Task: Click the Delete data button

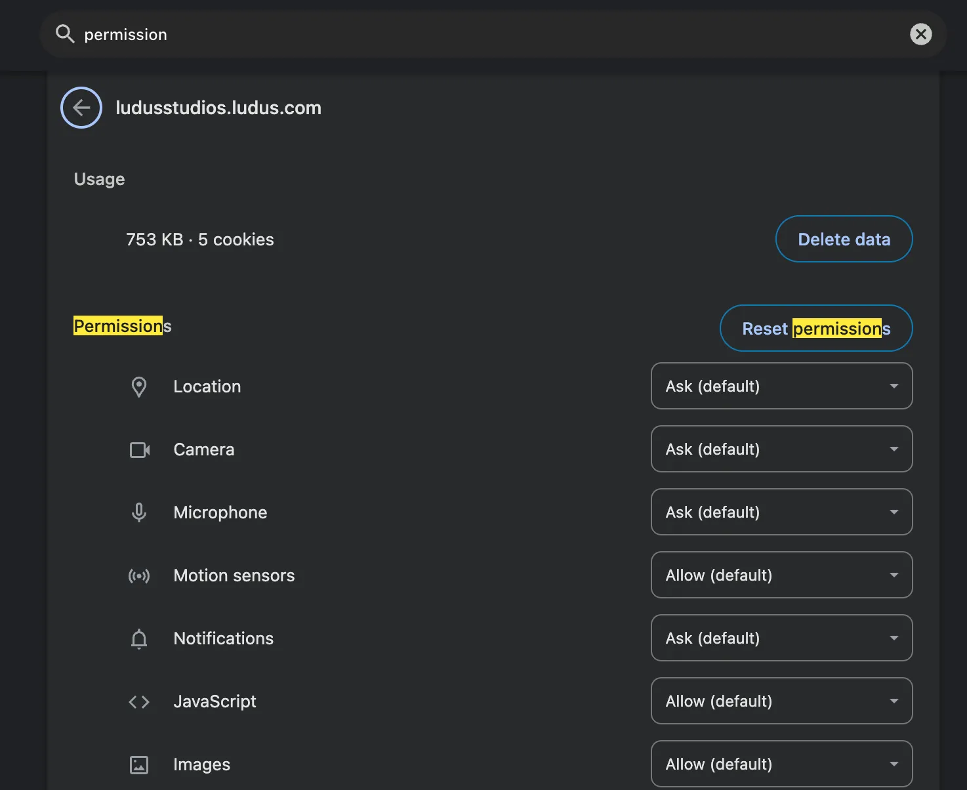Action: [x=844, y=239]
